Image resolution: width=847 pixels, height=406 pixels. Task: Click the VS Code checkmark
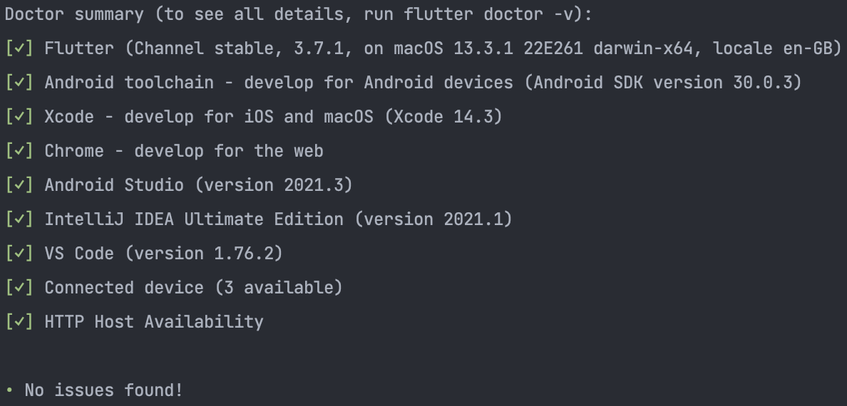pos(19,254)
